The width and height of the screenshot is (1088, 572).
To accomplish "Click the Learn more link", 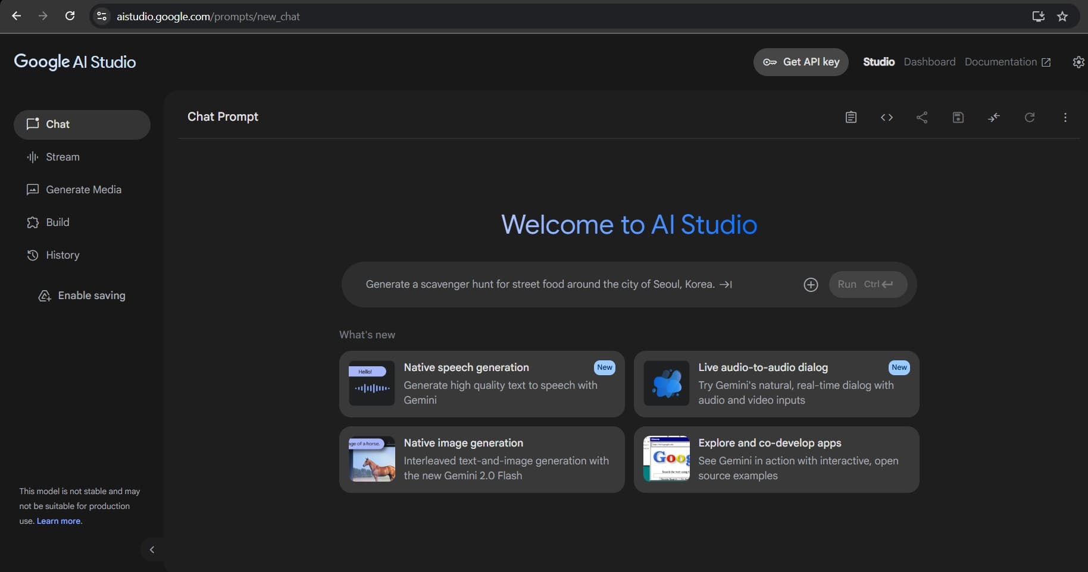I will [58, 521].
